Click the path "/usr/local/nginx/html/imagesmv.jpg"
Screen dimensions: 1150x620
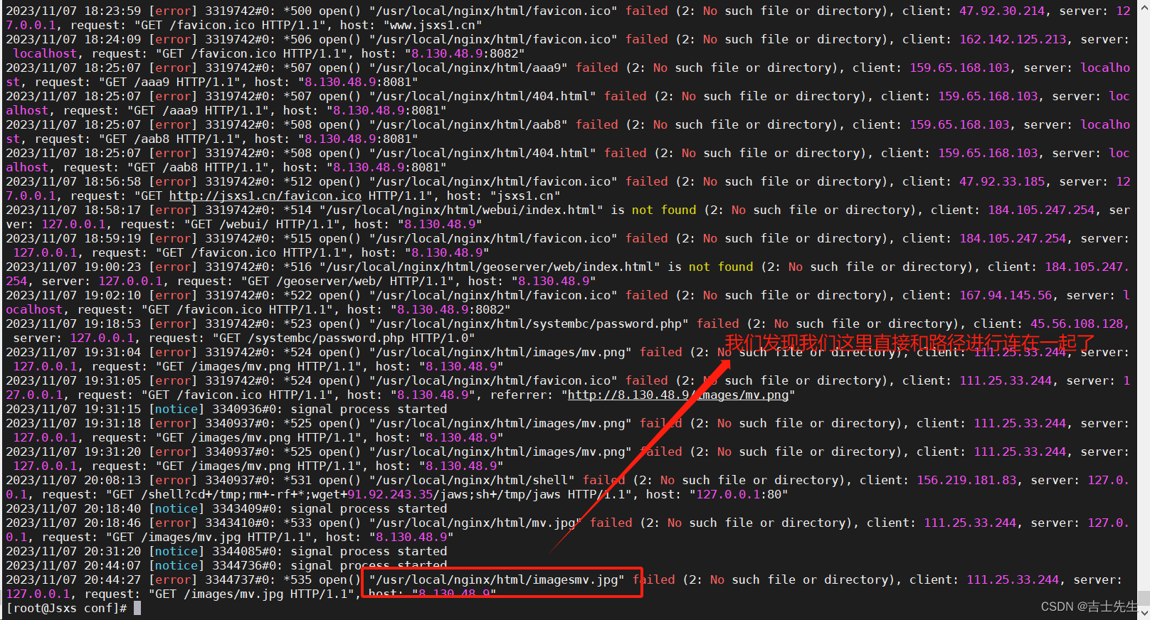tap(497, 579)
